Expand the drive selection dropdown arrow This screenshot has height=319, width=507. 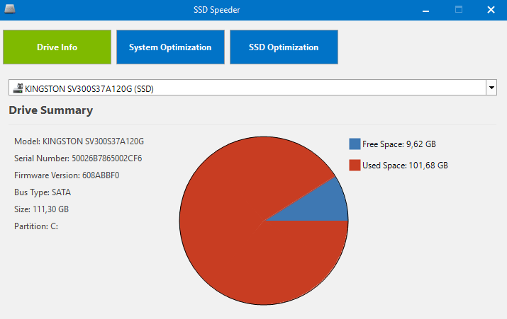coord(491,88)
